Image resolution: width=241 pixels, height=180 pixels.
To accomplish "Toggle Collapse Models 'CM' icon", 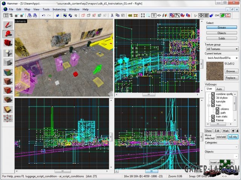I will point(217,15).
